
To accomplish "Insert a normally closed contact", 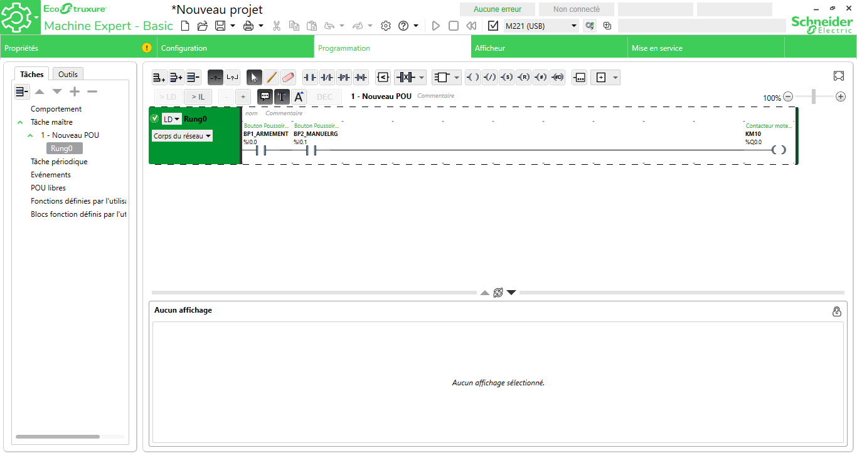I will [327, 77].
